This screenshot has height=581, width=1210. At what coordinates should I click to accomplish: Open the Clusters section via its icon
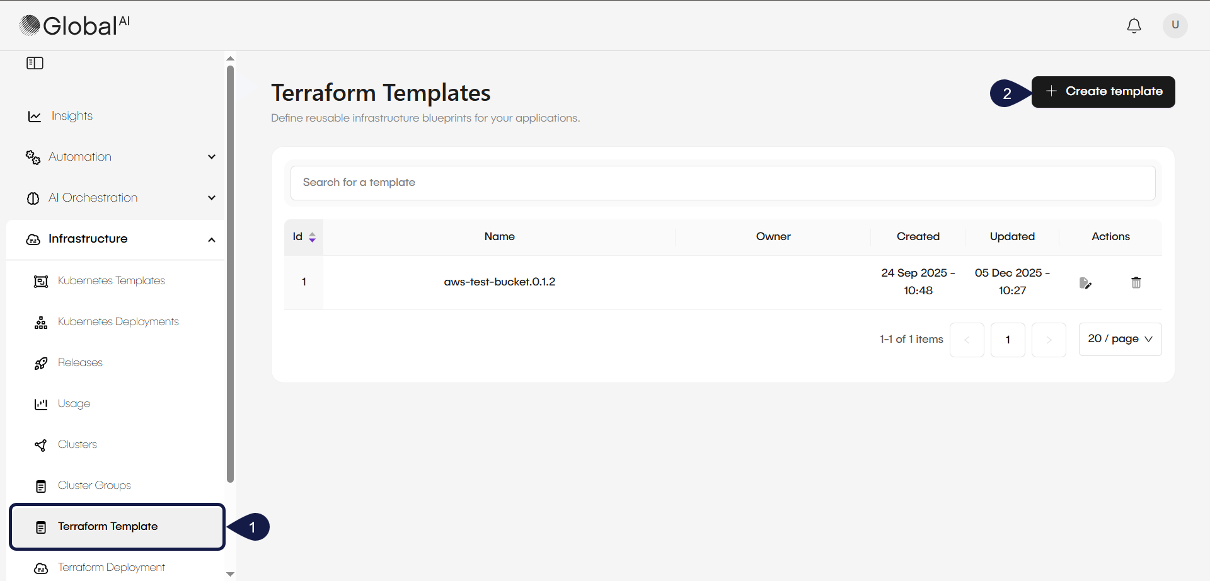click(40, 445)
